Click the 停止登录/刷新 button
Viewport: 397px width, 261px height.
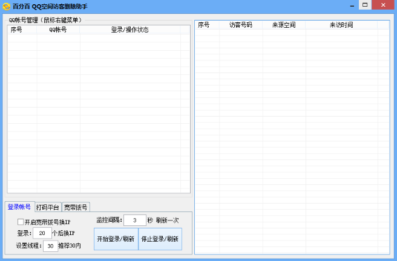pyautogui.click(x=160, y=239)
